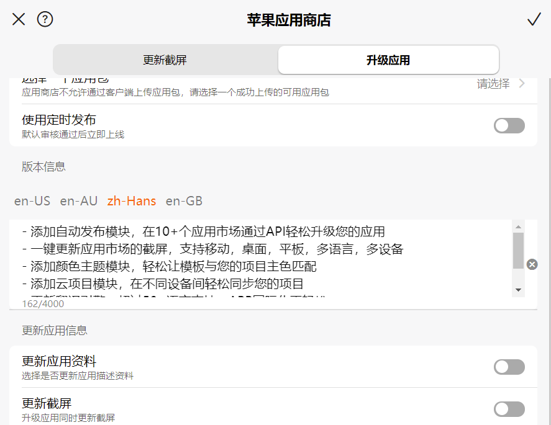Click the line starting 添加自动发布模块

pos(204,231)
